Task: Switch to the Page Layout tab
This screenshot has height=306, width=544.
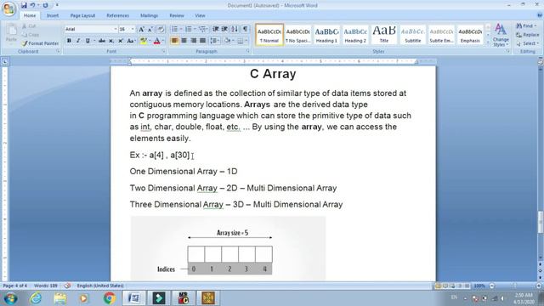Action: (82, 15)
